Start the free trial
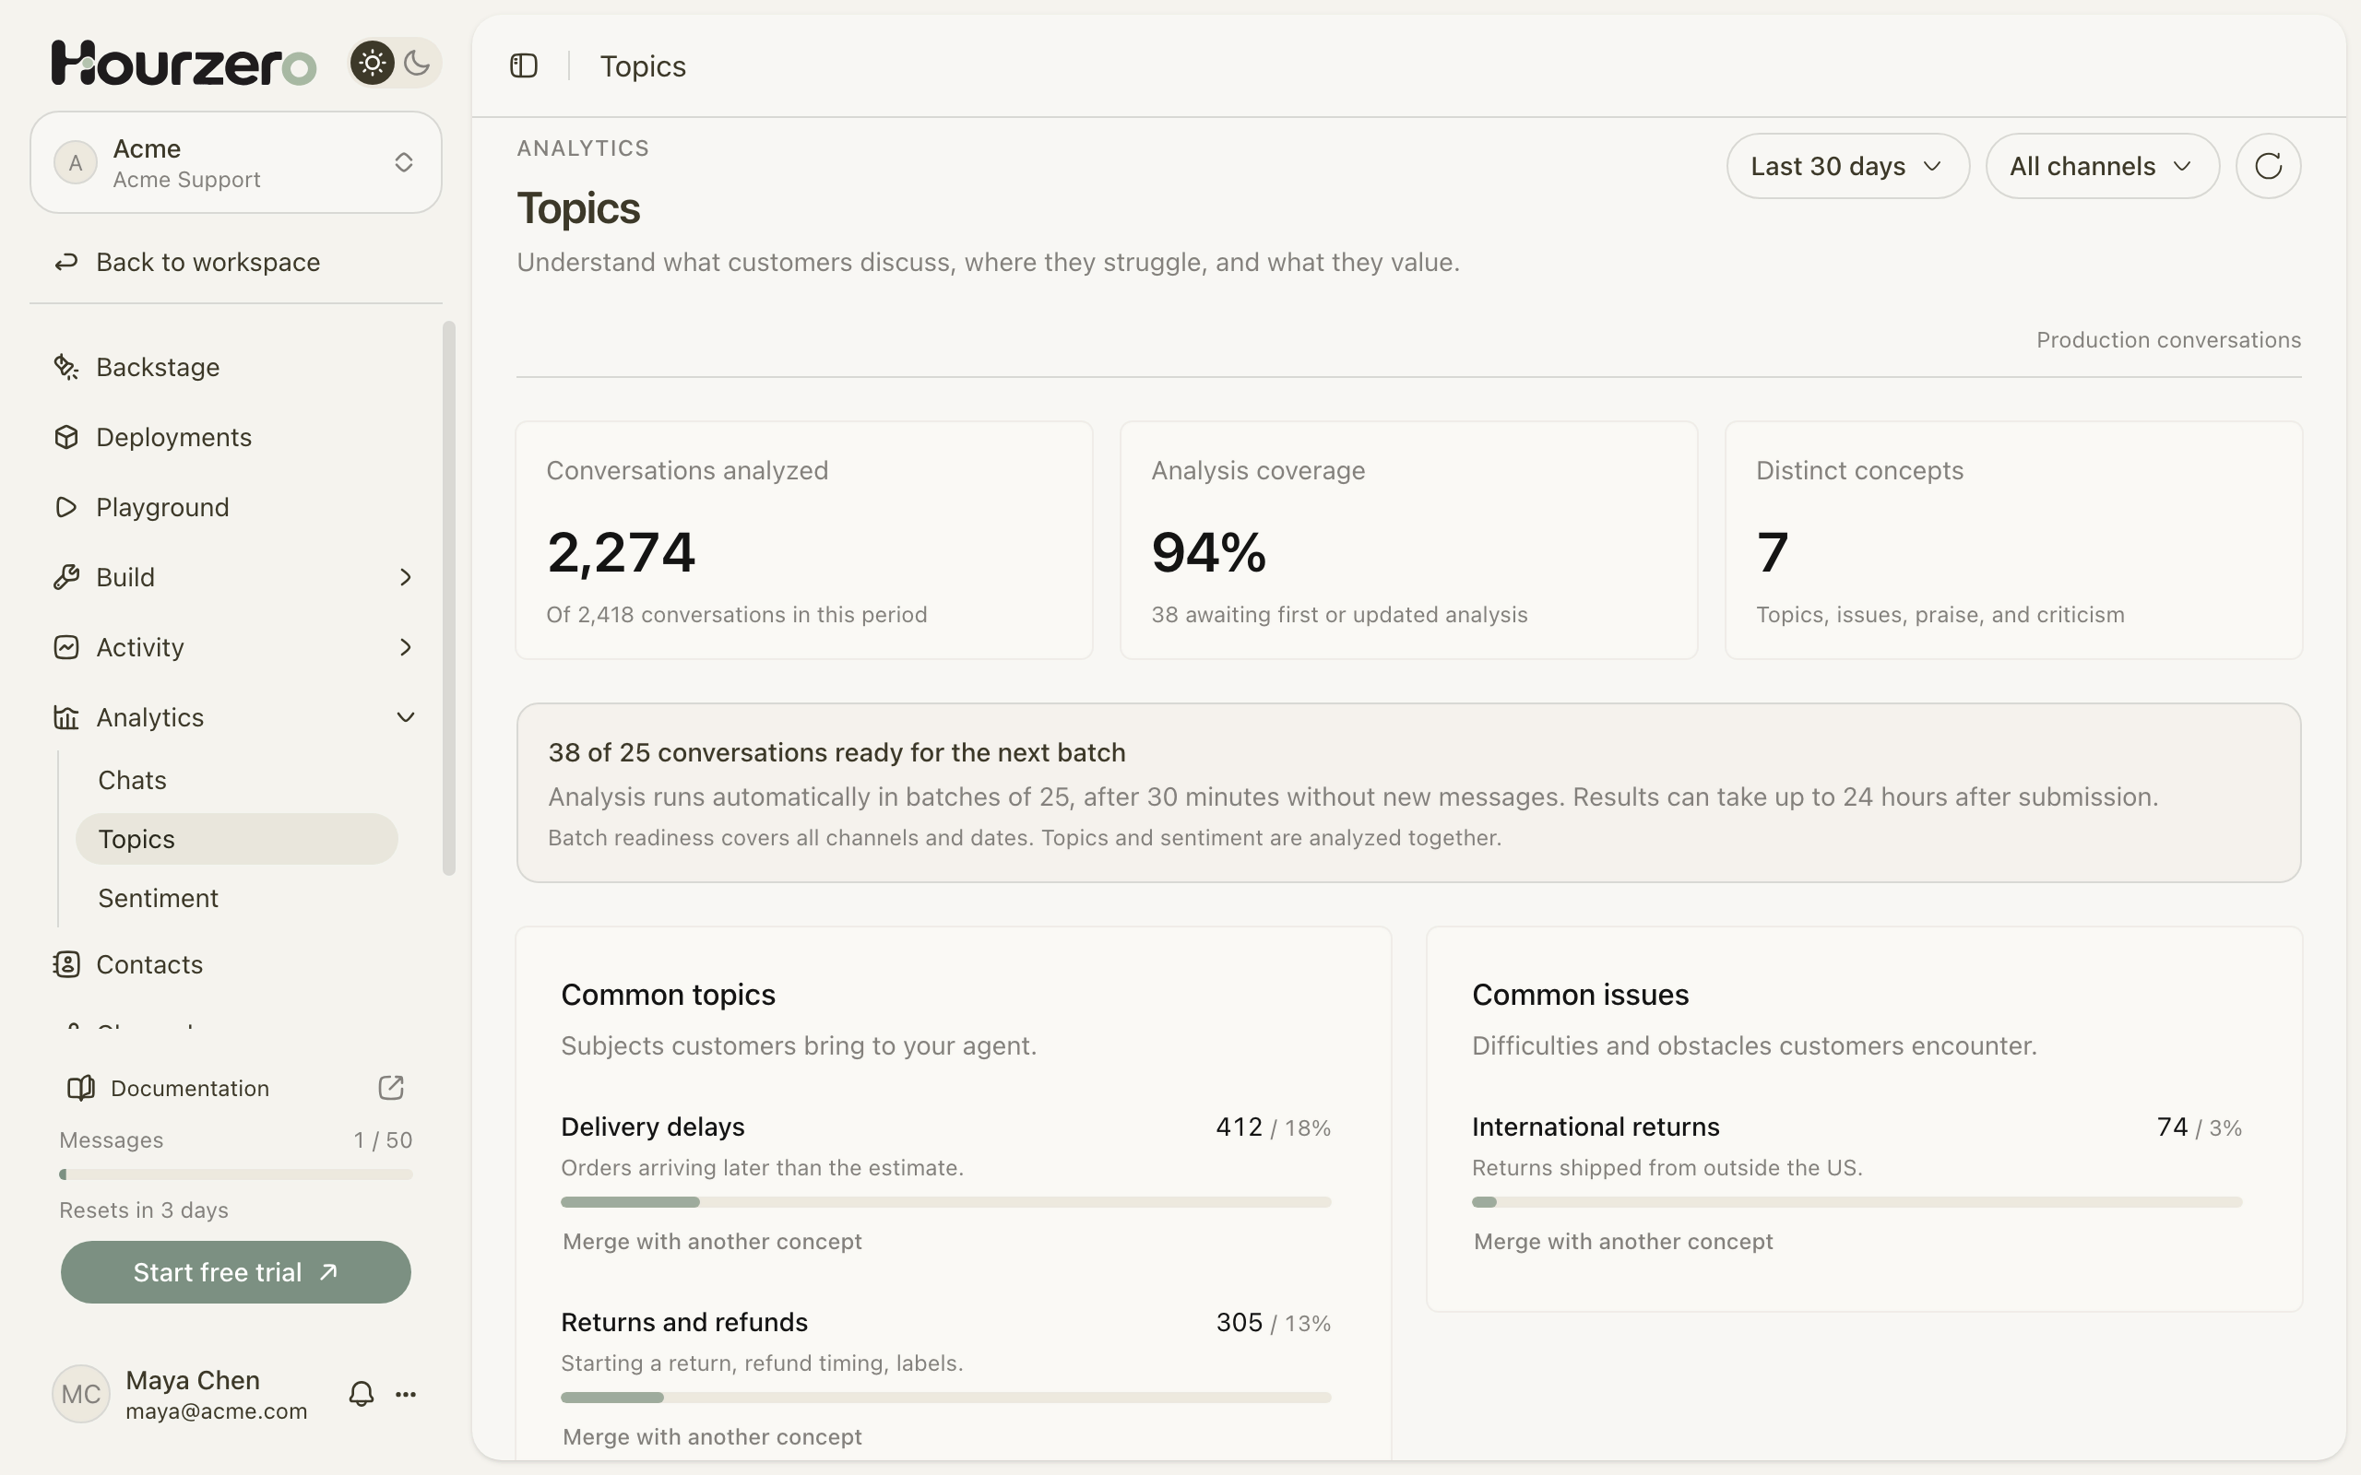Screen dimensions: 2361x1475 (x=236, y=1272)
